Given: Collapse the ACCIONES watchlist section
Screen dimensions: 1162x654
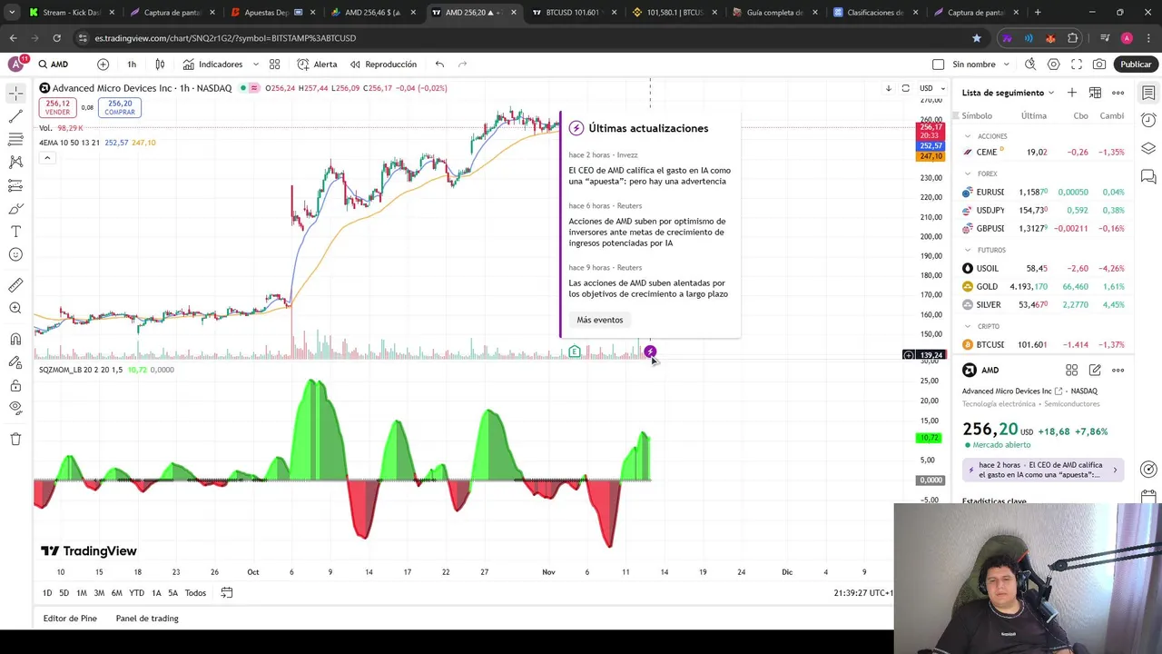Looking at the screenshot, I should (968, 136).
